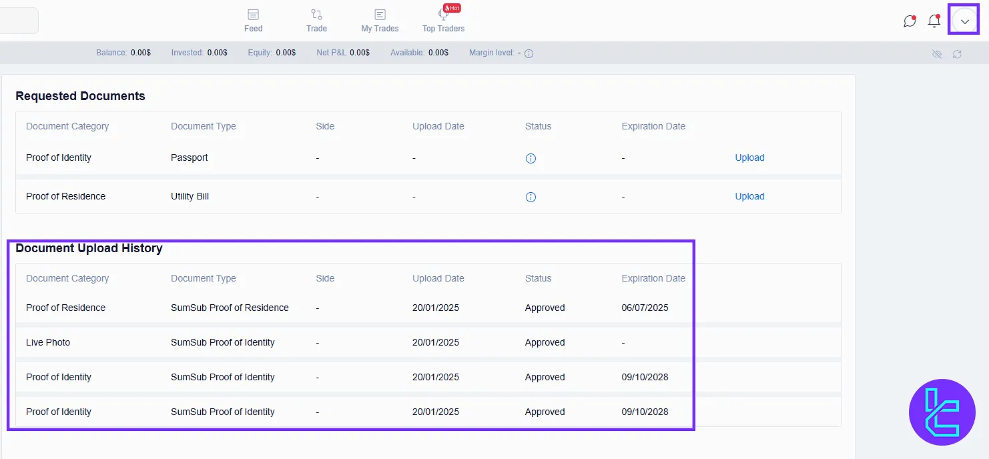Open the Feed tab

click(253, 21)
